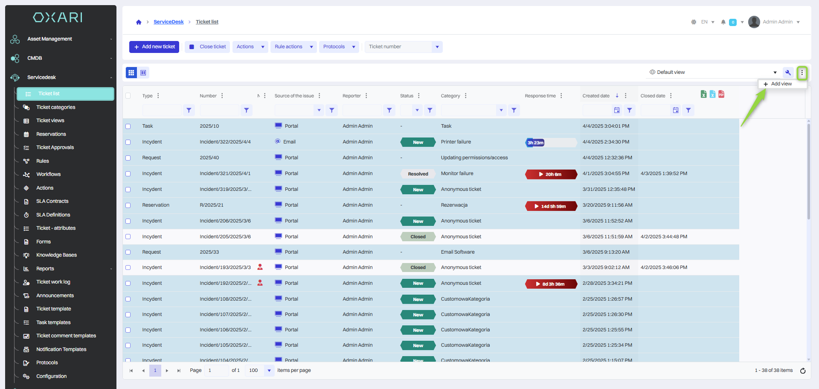Switch to grid view layout icon
Screen dimensions: 819x389
pyautogui.click(x=131, y=73)
